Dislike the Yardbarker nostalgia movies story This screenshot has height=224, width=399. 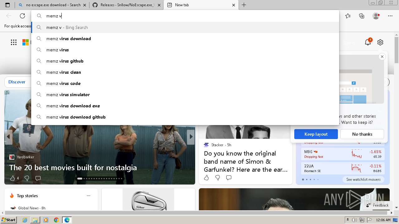[x=27, y=178]
